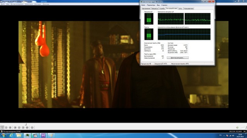Open the Файл menu in Task Manager
The height and width of the screenshot is (138, 247).
pos(143,5)
